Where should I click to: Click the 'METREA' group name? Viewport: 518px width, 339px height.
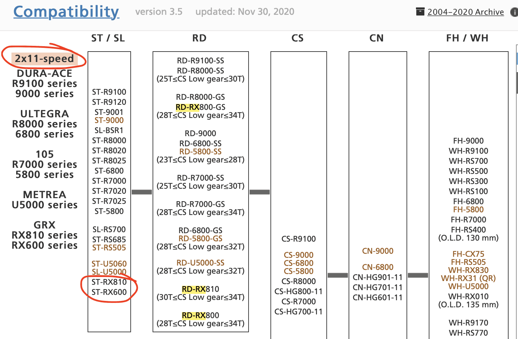click(x=44, y=195)
